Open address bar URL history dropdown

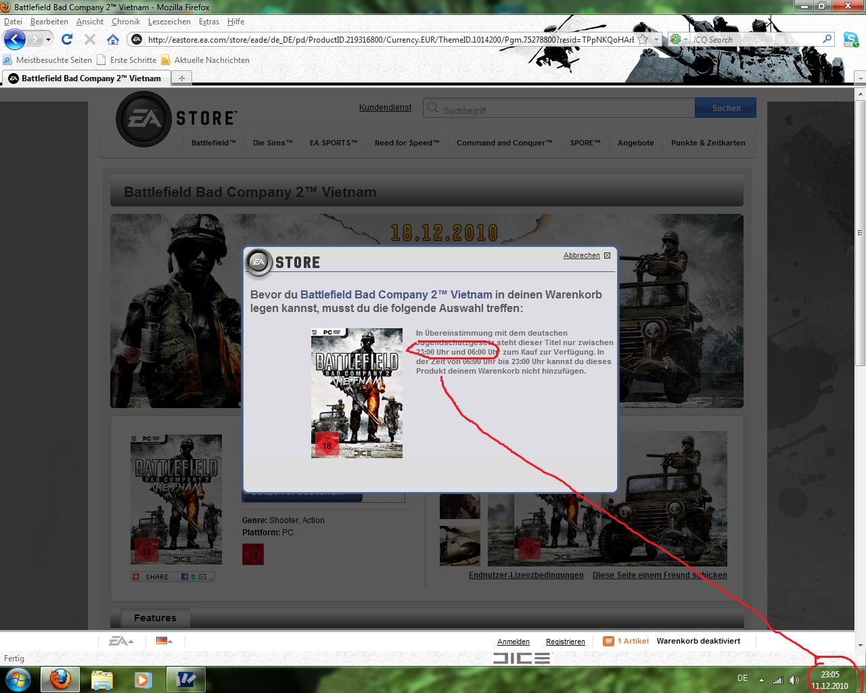click(x=656, y=39)
